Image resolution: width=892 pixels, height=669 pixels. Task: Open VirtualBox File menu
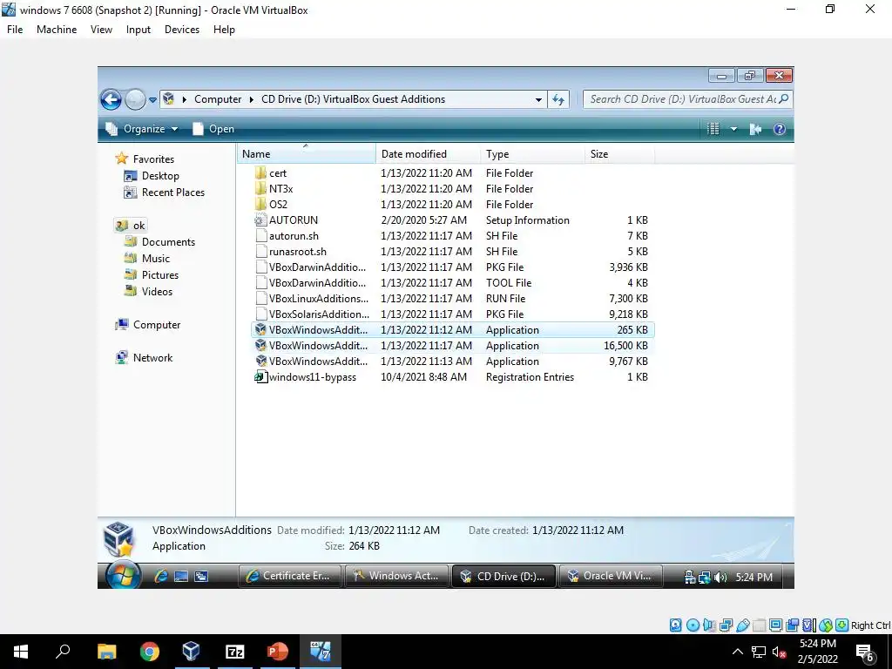coord(15,30)
